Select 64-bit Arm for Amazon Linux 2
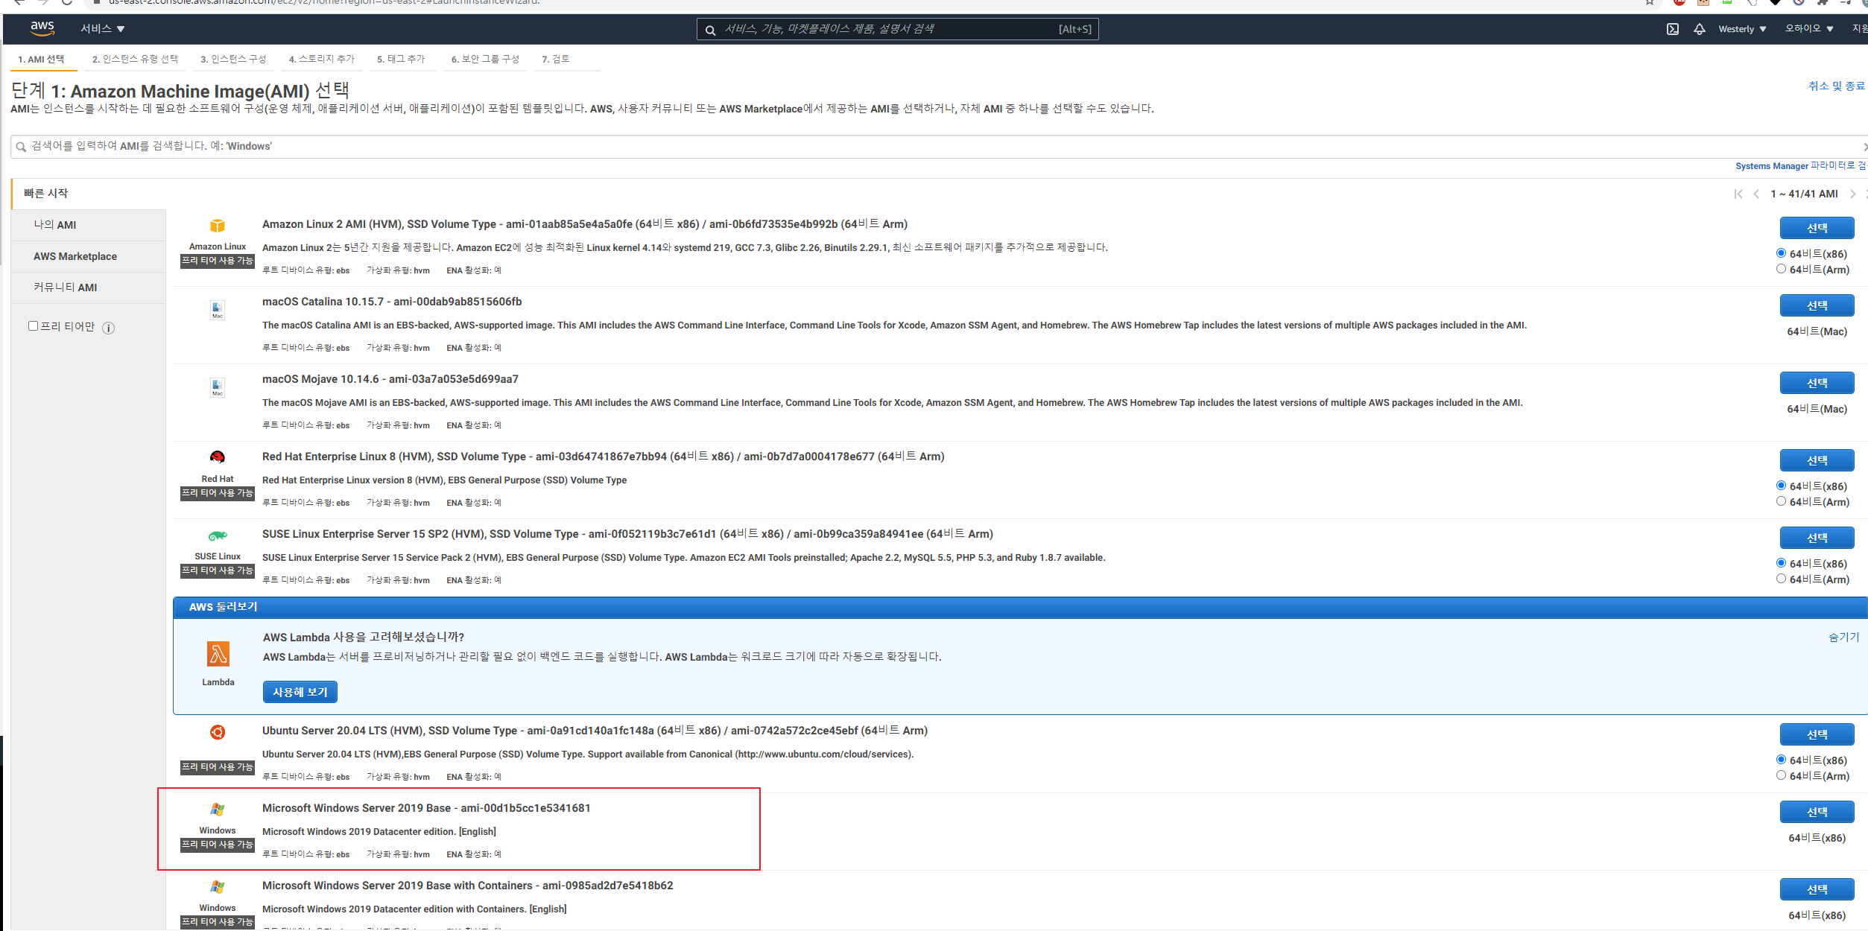The width and height of the screenshot is (1868, 931). tap(1782, 269)
